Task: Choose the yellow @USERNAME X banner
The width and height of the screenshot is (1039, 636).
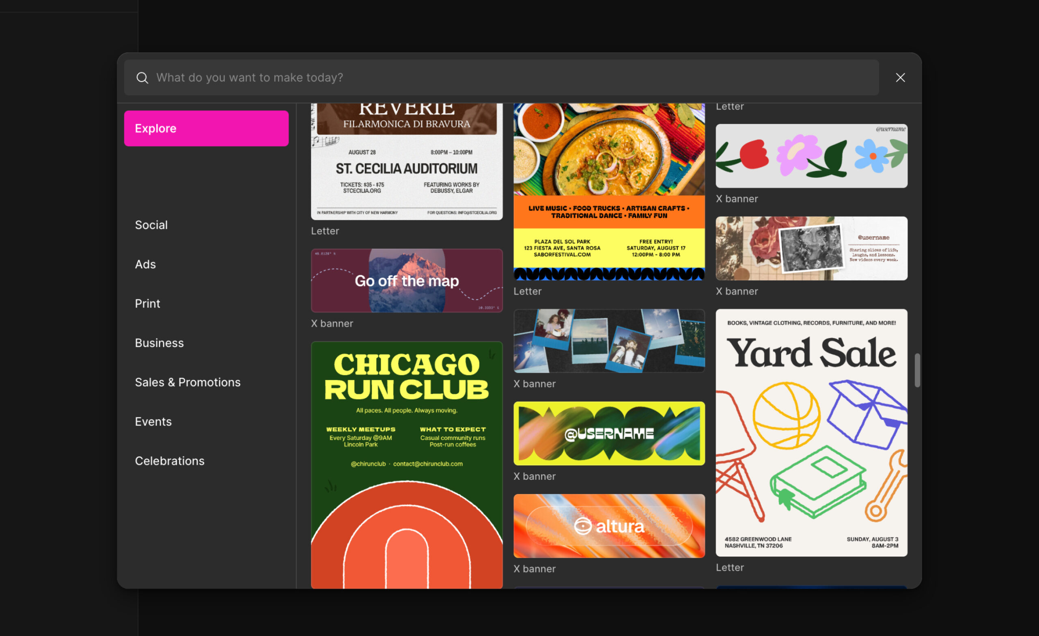Action: coord(609,434)
